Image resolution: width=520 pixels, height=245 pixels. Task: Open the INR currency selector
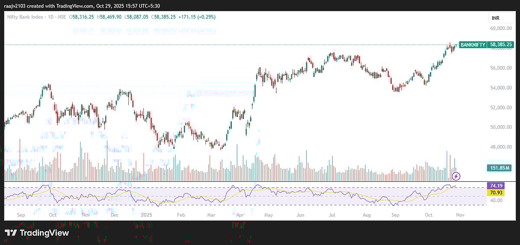click(x=495, y=18)
